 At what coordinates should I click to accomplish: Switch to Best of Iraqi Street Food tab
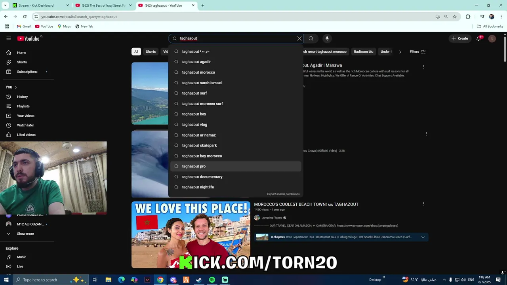(103, 6)
